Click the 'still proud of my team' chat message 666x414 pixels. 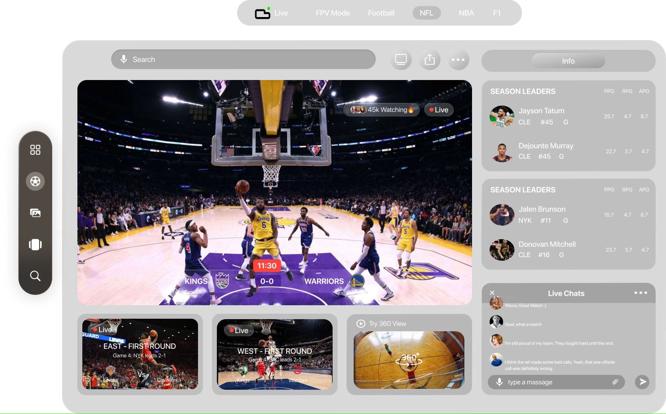(x=559, y=343)
